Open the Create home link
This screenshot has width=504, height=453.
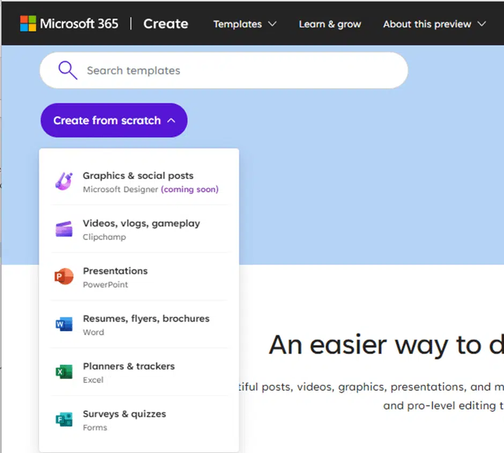coord(166,24)
